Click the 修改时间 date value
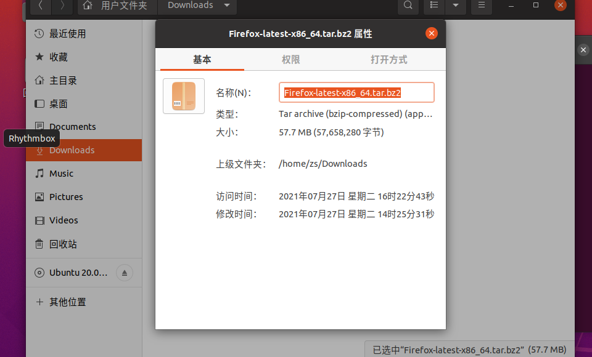The image size is (592, 357). (x=356, y=214)
